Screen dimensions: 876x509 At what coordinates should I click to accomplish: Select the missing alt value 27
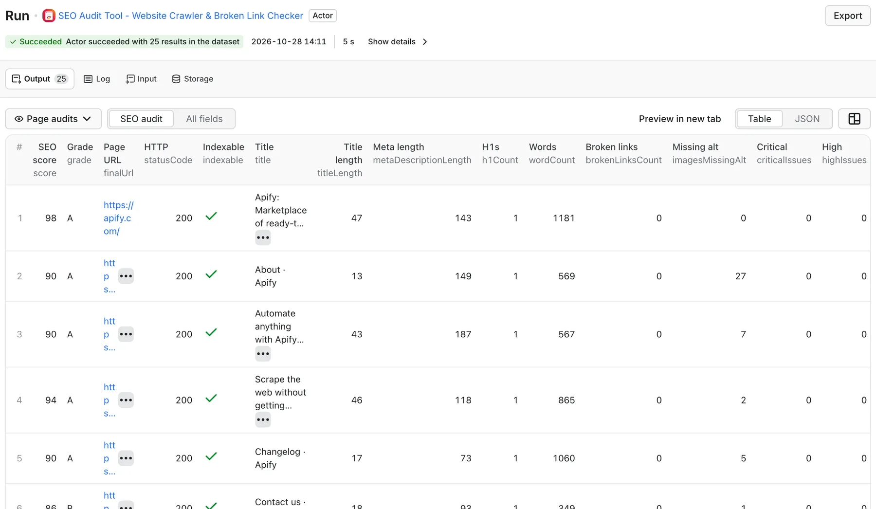pos(740,276)
